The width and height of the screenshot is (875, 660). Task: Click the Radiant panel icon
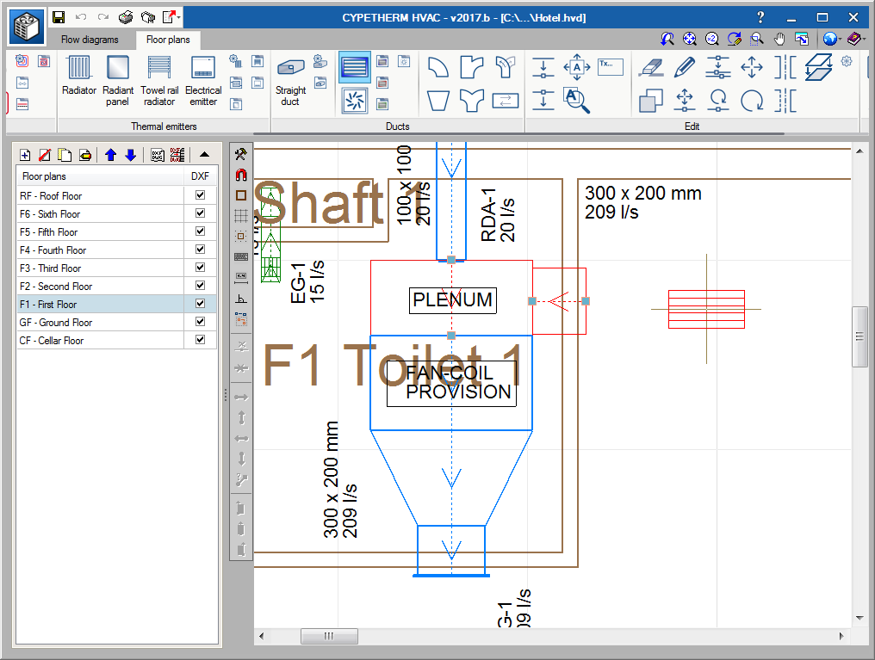[x=117, y=76]
